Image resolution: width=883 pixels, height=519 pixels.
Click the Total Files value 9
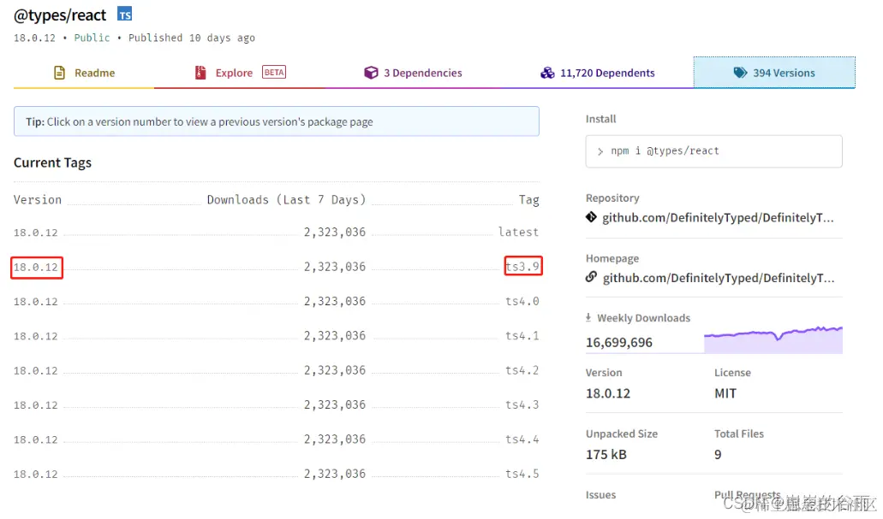click(718, 454)
